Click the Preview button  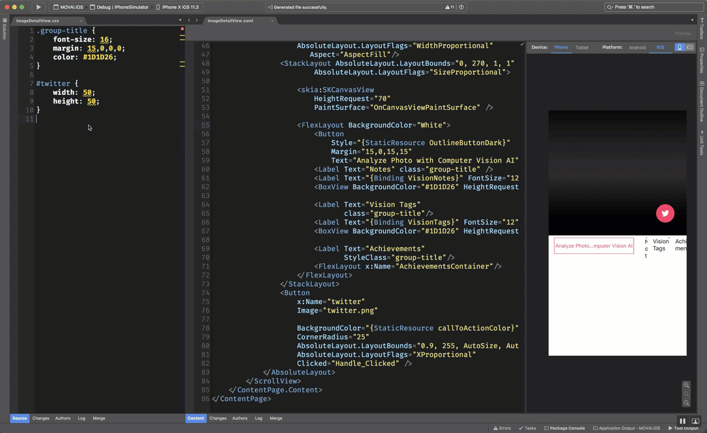point(683,33)
